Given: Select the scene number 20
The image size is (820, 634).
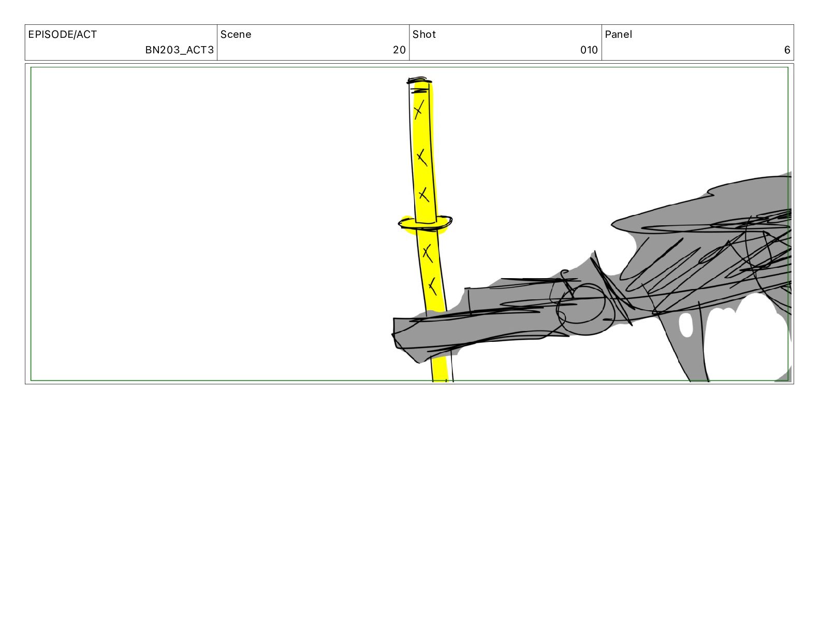Looking at the screenshot, I should pyautogui.click(x=399, y=50).
